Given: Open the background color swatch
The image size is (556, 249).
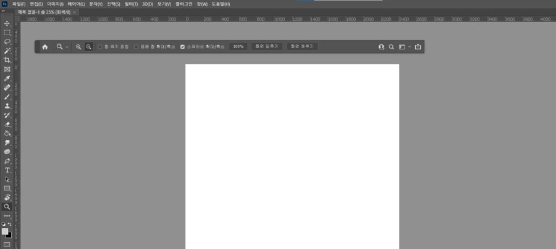Looking at the screenshot, I should (x=9, y=235).
